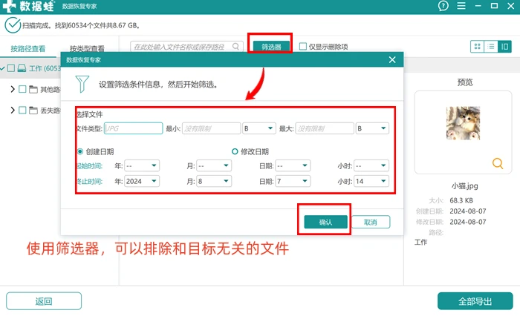Click the magnifier icon in preview pane
This screenshot has width=520, height=316.
498,163
